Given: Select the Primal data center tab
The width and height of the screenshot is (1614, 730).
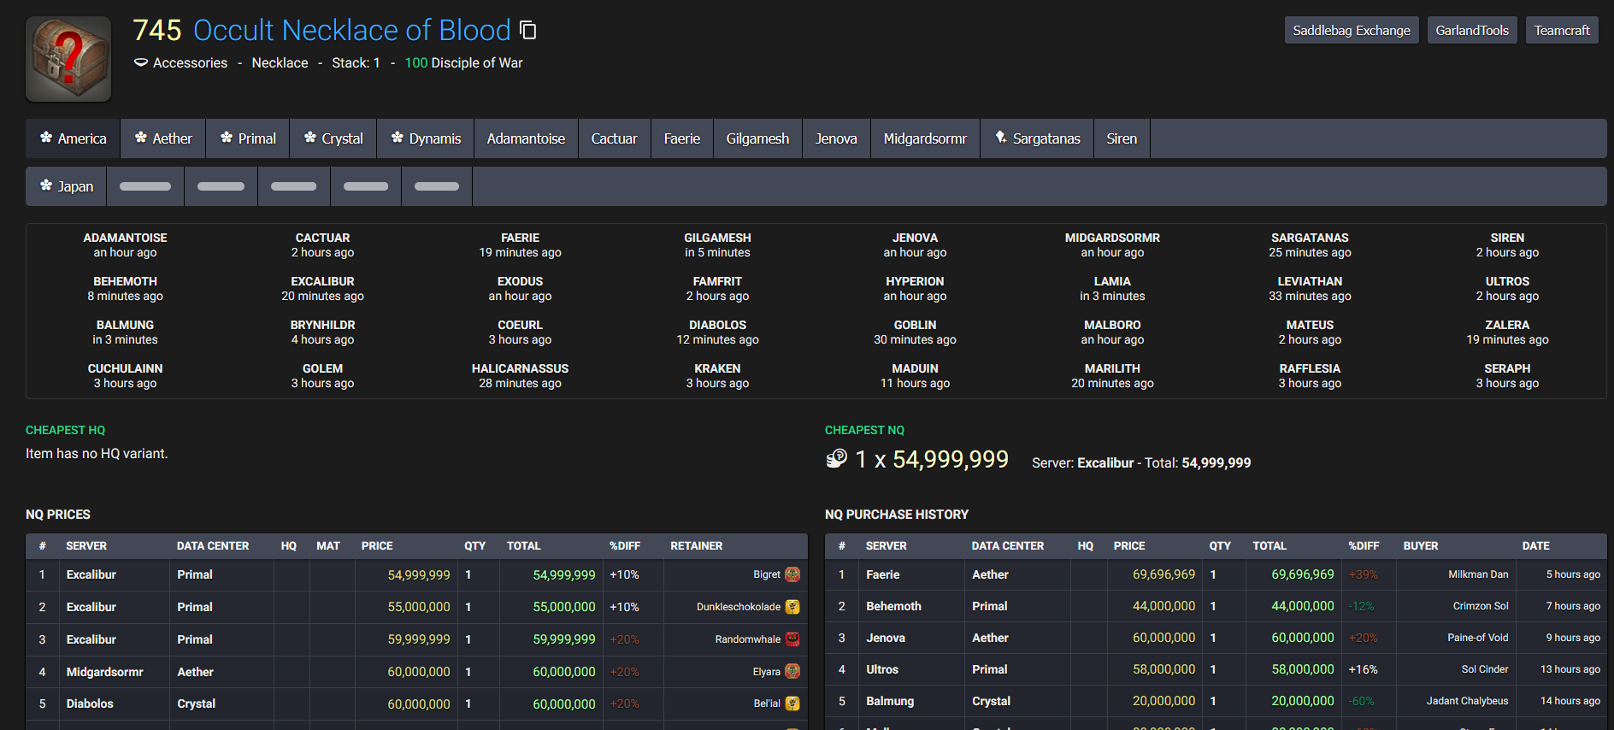Looking at the screenshot, I should (x=248, y=138).
